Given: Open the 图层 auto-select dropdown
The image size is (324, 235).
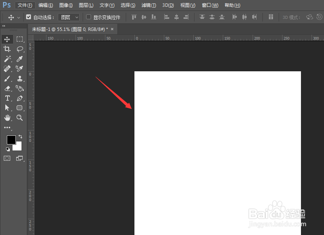Looking at the screenshot, I should 69,17.
